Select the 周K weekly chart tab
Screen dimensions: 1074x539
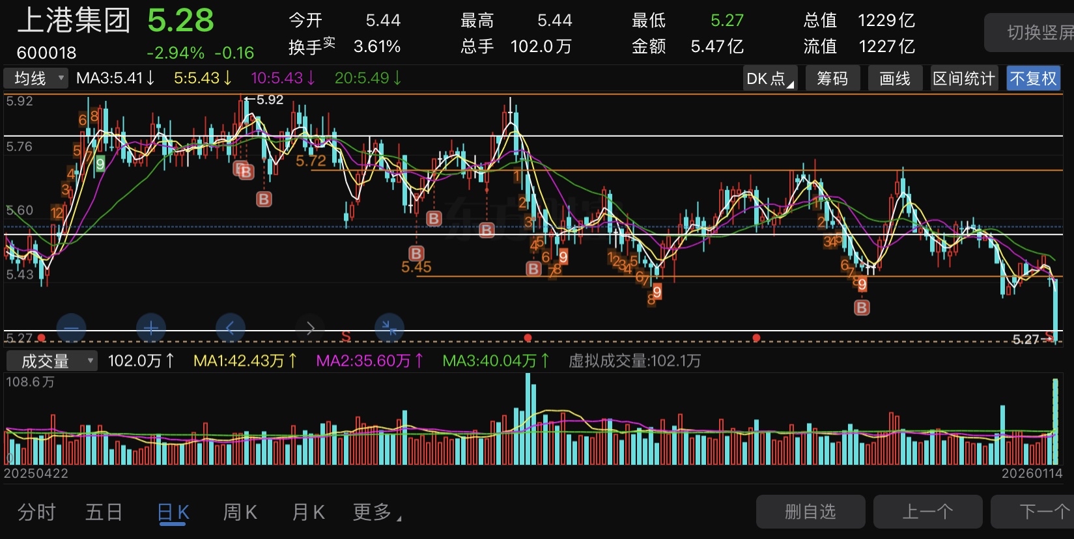pos(240,512)
